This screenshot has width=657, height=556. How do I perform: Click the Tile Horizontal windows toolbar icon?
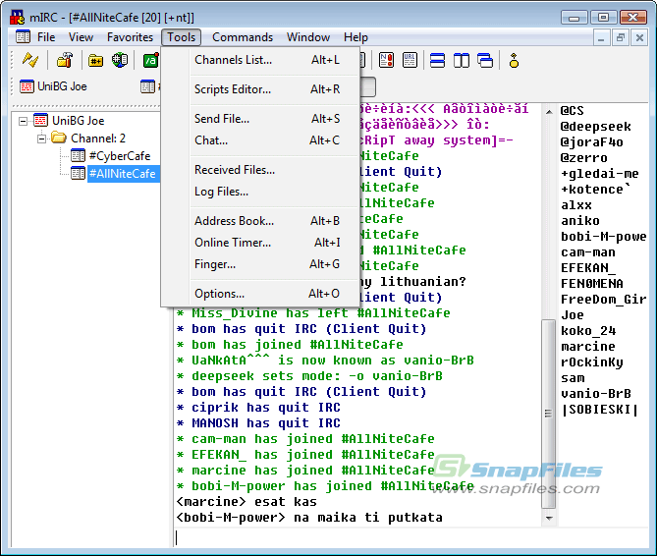[438, 61]
